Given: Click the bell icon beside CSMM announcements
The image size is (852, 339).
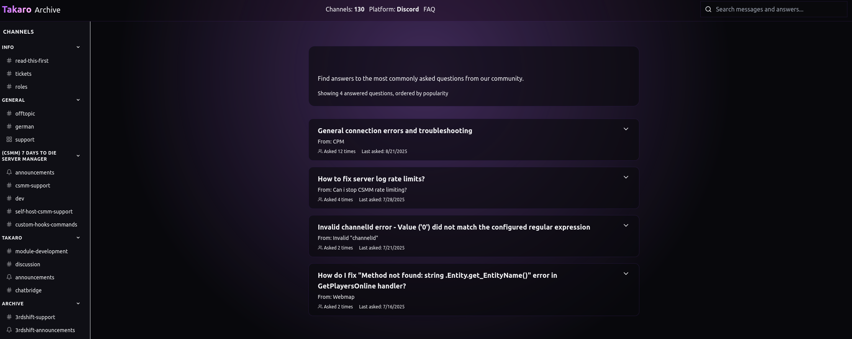Looking at the screenshot, I should click(9, 172).
